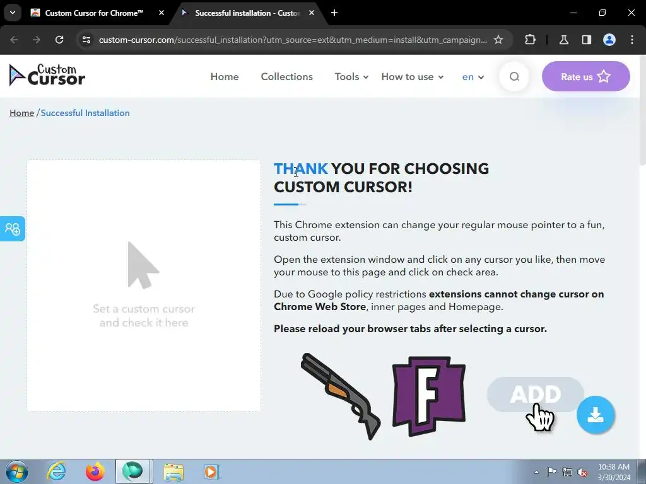Click the page vertical scrollbar
Screen dimensions: 646x484
[x=643, y=111]
